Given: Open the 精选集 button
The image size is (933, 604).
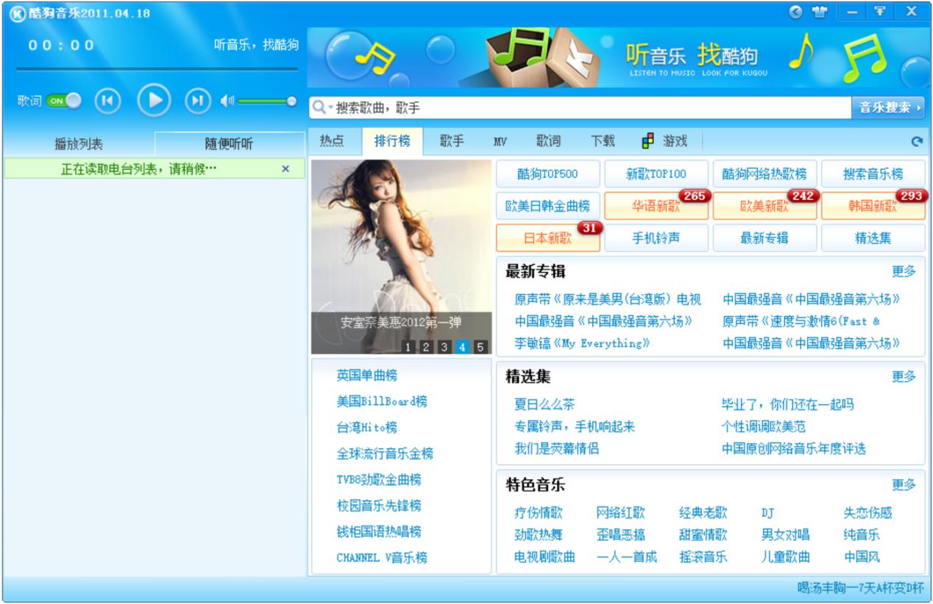Looking at the screenshot, I should [x=873, y=238].
